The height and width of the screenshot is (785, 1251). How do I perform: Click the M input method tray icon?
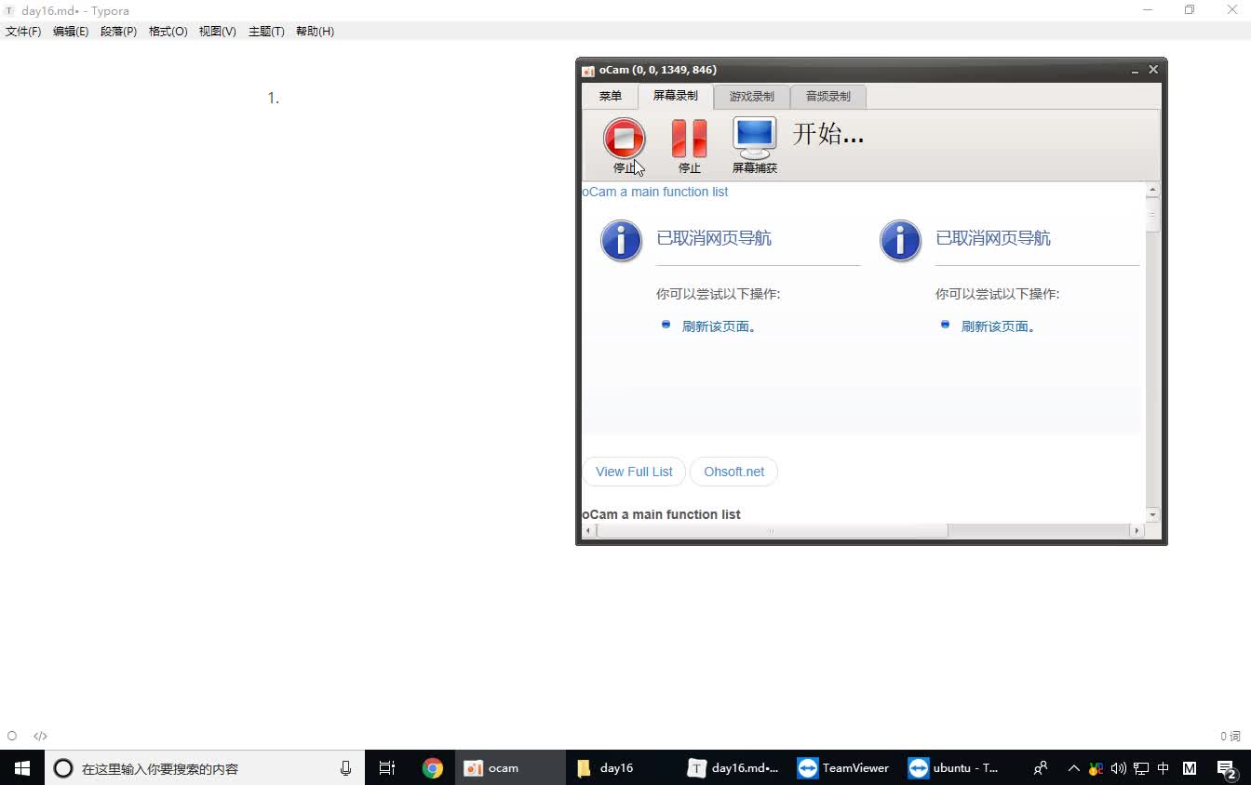click(1190, 768)
